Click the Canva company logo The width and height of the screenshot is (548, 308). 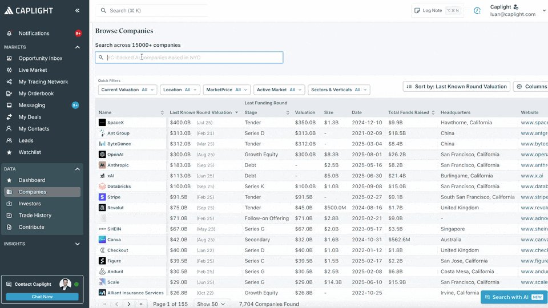[x=102, y=240]
